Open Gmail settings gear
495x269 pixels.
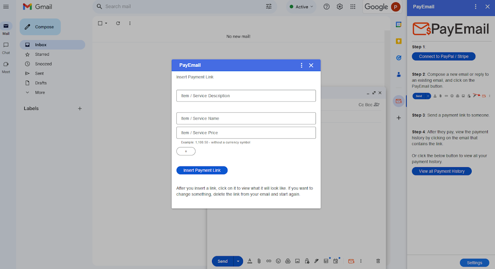pos(340,7)
